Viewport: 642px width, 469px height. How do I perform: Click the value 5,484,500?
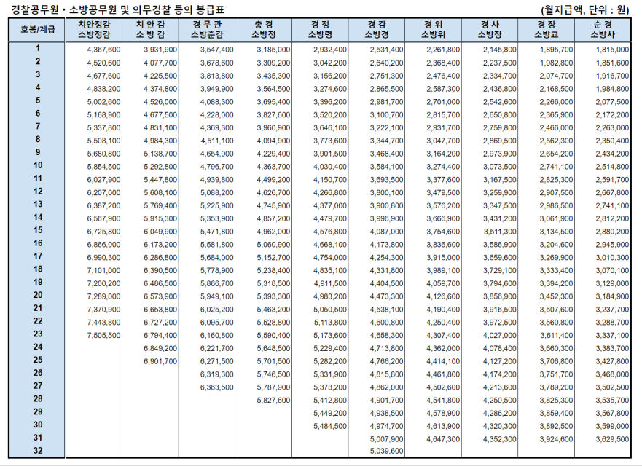(x=330, y=427)
